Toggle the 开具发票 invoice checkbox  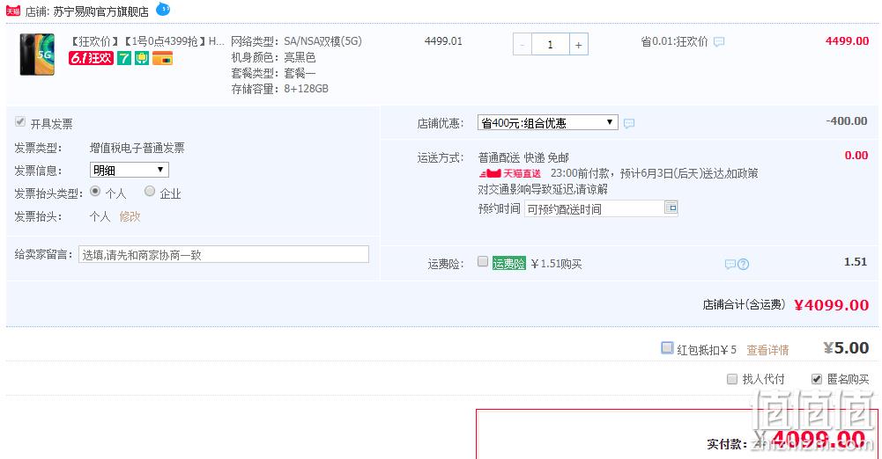coord(20,121)
